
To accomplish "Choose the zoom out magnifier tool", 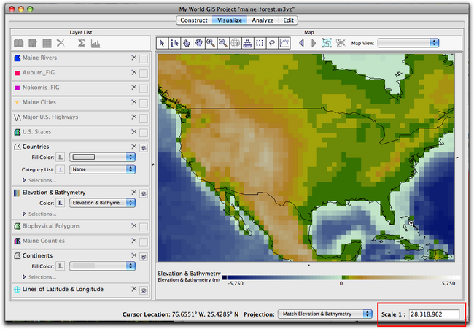I will point(222,43).
